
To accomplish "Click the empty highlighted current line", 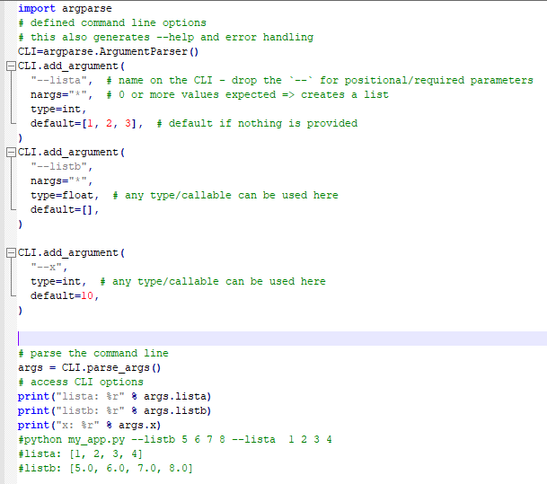I will click(269, 339).
